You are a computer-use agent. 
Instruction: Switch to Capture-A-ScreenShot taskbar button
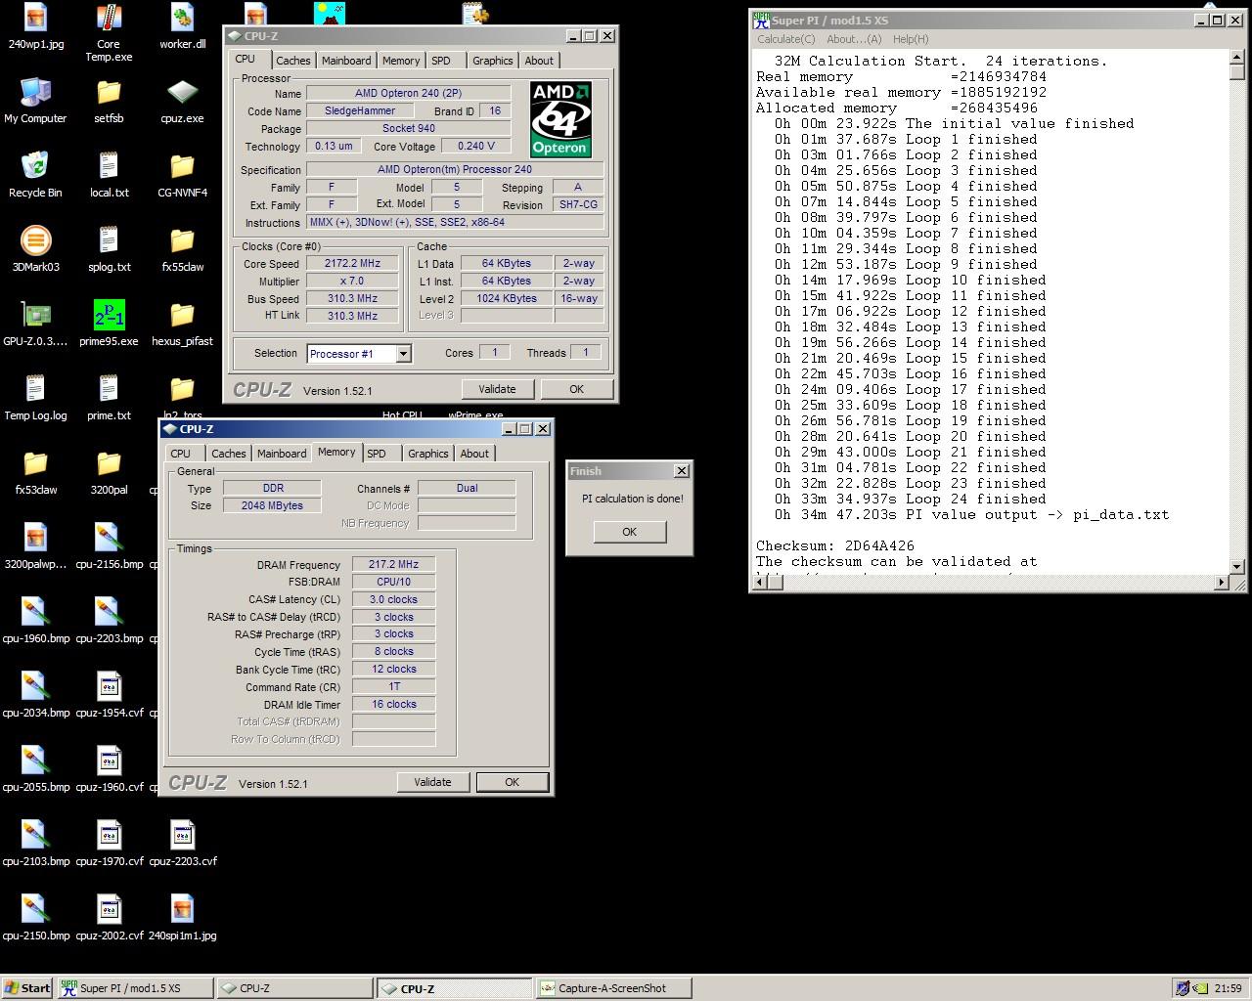(613, 988)
